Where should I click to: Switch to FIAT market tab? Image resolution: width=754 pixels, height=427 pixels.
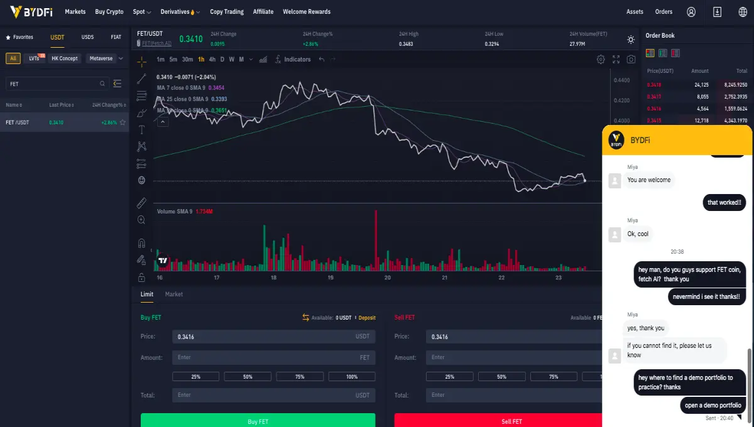[116, 37]
